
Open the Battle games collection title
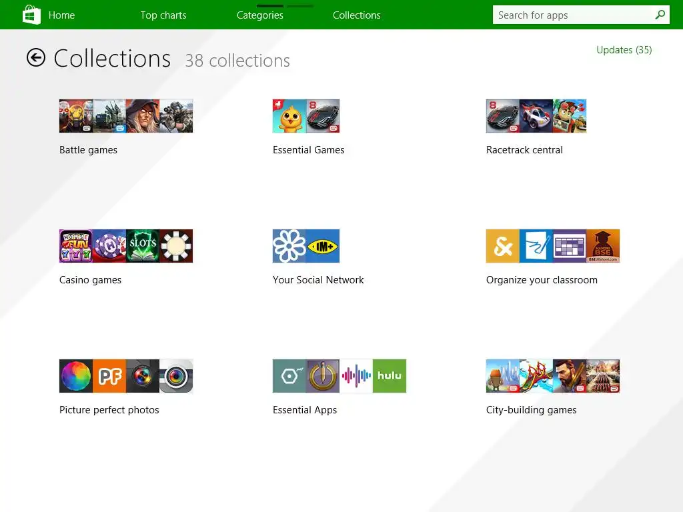89,150
